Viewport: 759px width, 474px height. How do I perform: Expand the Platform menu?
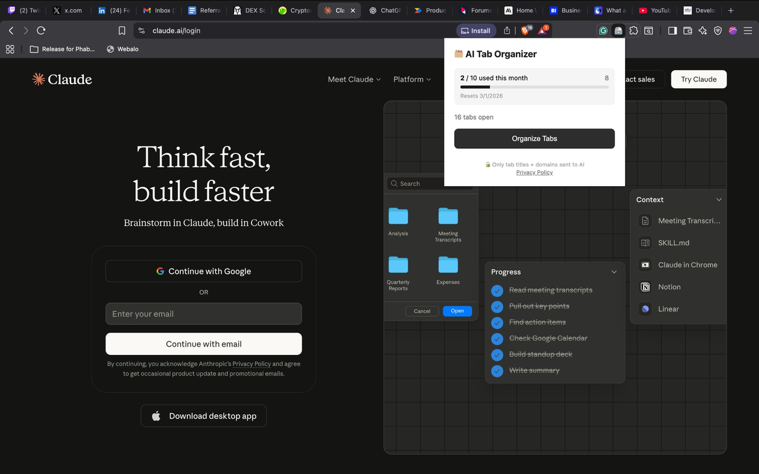point(412,79)
